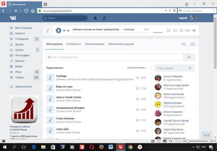The height and width of the screenshot is (151, 217).
Task: Select the Моя музыка tab
Action: [x=54, y=44]
